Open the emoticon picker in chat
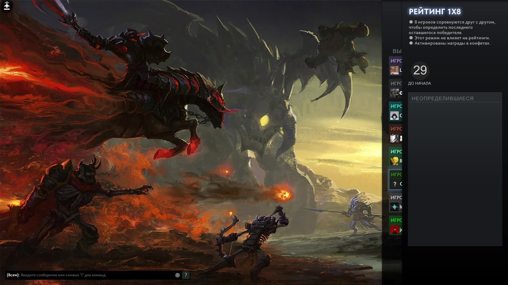This screenshot has height=285, width=508. pos(178,275)
